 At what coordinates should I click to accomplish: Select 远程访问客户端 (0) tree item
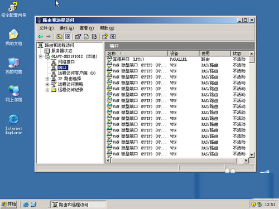point(76,73)
